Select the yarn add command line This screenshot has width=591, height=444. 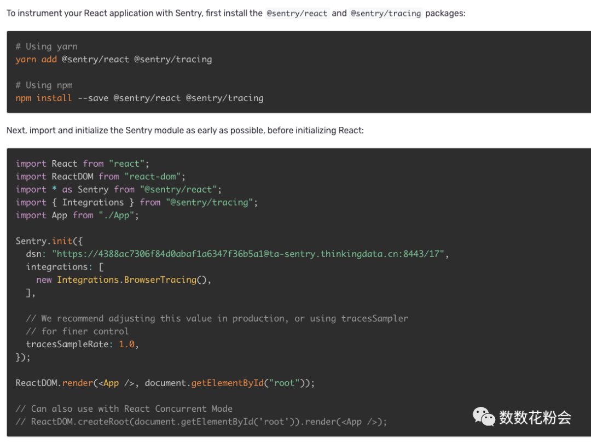point(113,60)
